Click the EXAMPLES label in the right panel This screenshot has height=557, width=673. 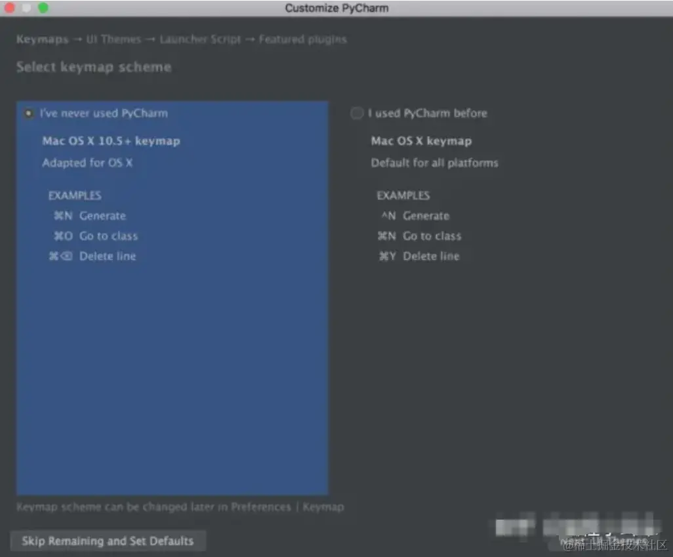403,196
